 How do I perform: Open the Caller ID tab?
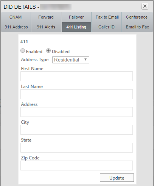point(106,27)
